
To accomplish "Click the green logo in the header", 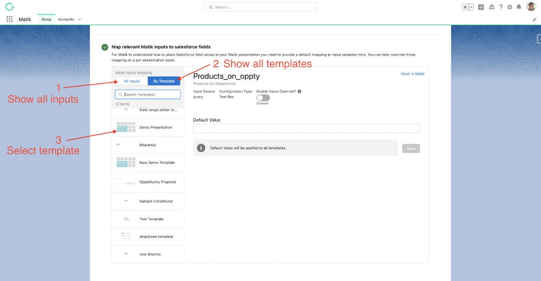I will pyautogui.click(x=10, y=7).
